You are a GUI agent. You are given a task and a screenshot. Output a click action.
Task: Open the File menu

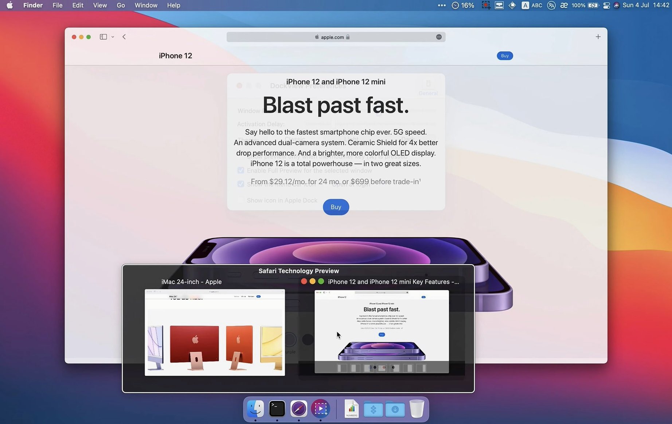[57, 5]
